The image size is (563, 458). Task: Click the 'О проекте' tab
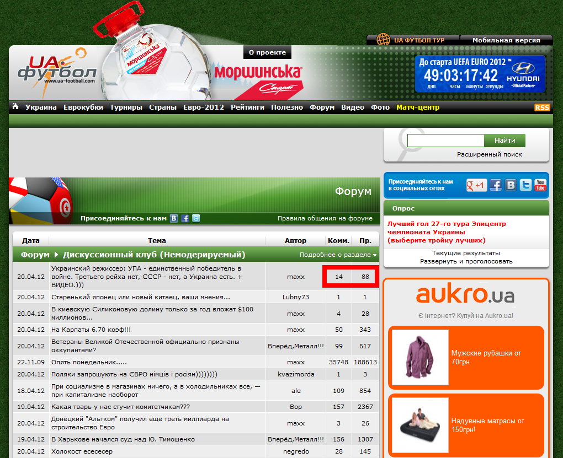[267, 52]
